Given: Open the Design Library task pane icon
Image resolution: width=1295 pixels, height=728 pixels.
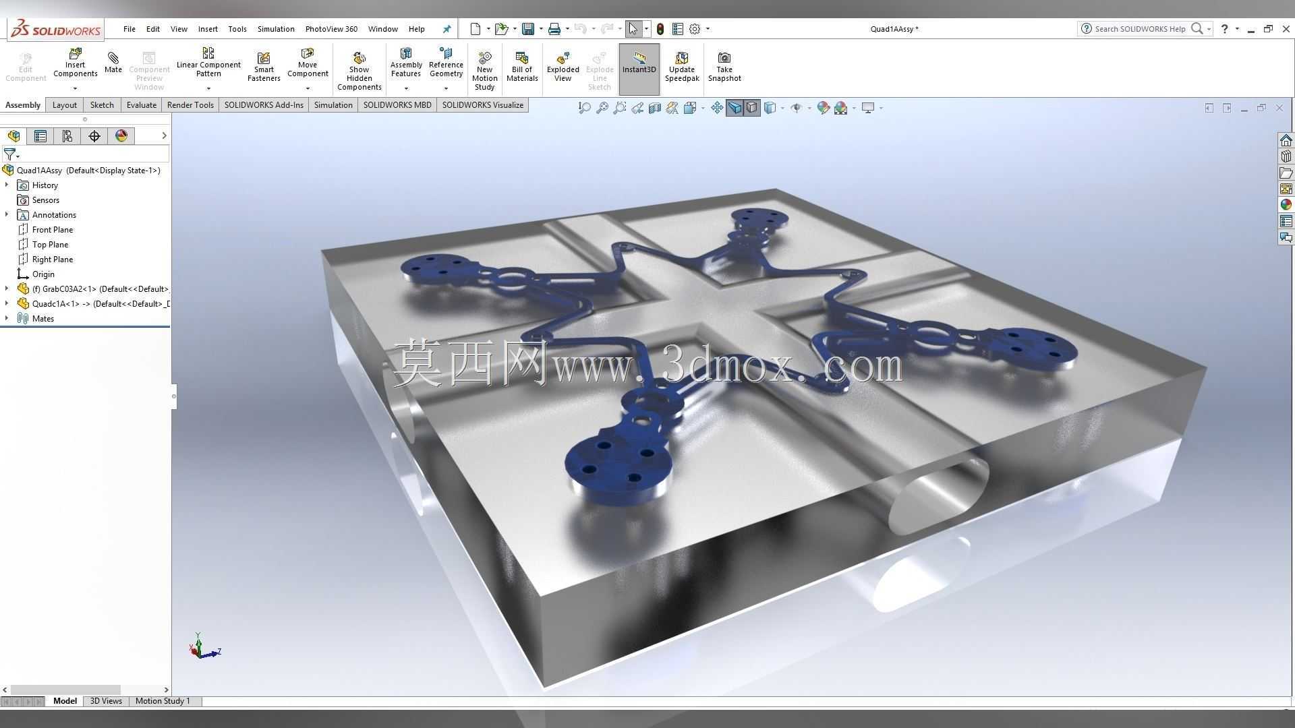Looking at the screenshot, I should 1286,156.
